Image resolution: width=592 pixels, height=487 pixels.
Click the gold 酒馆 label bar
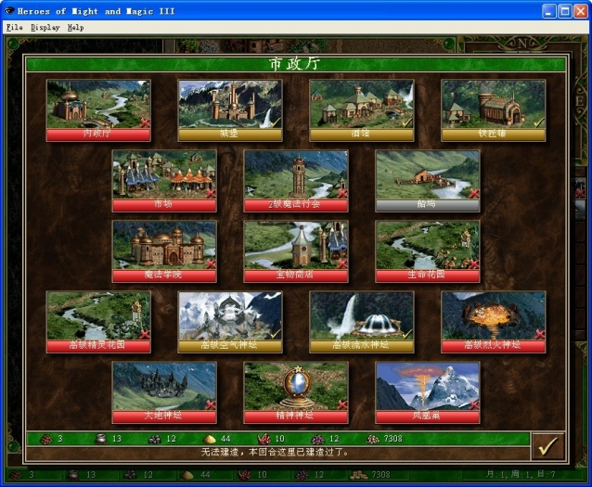tap(361, 135)
